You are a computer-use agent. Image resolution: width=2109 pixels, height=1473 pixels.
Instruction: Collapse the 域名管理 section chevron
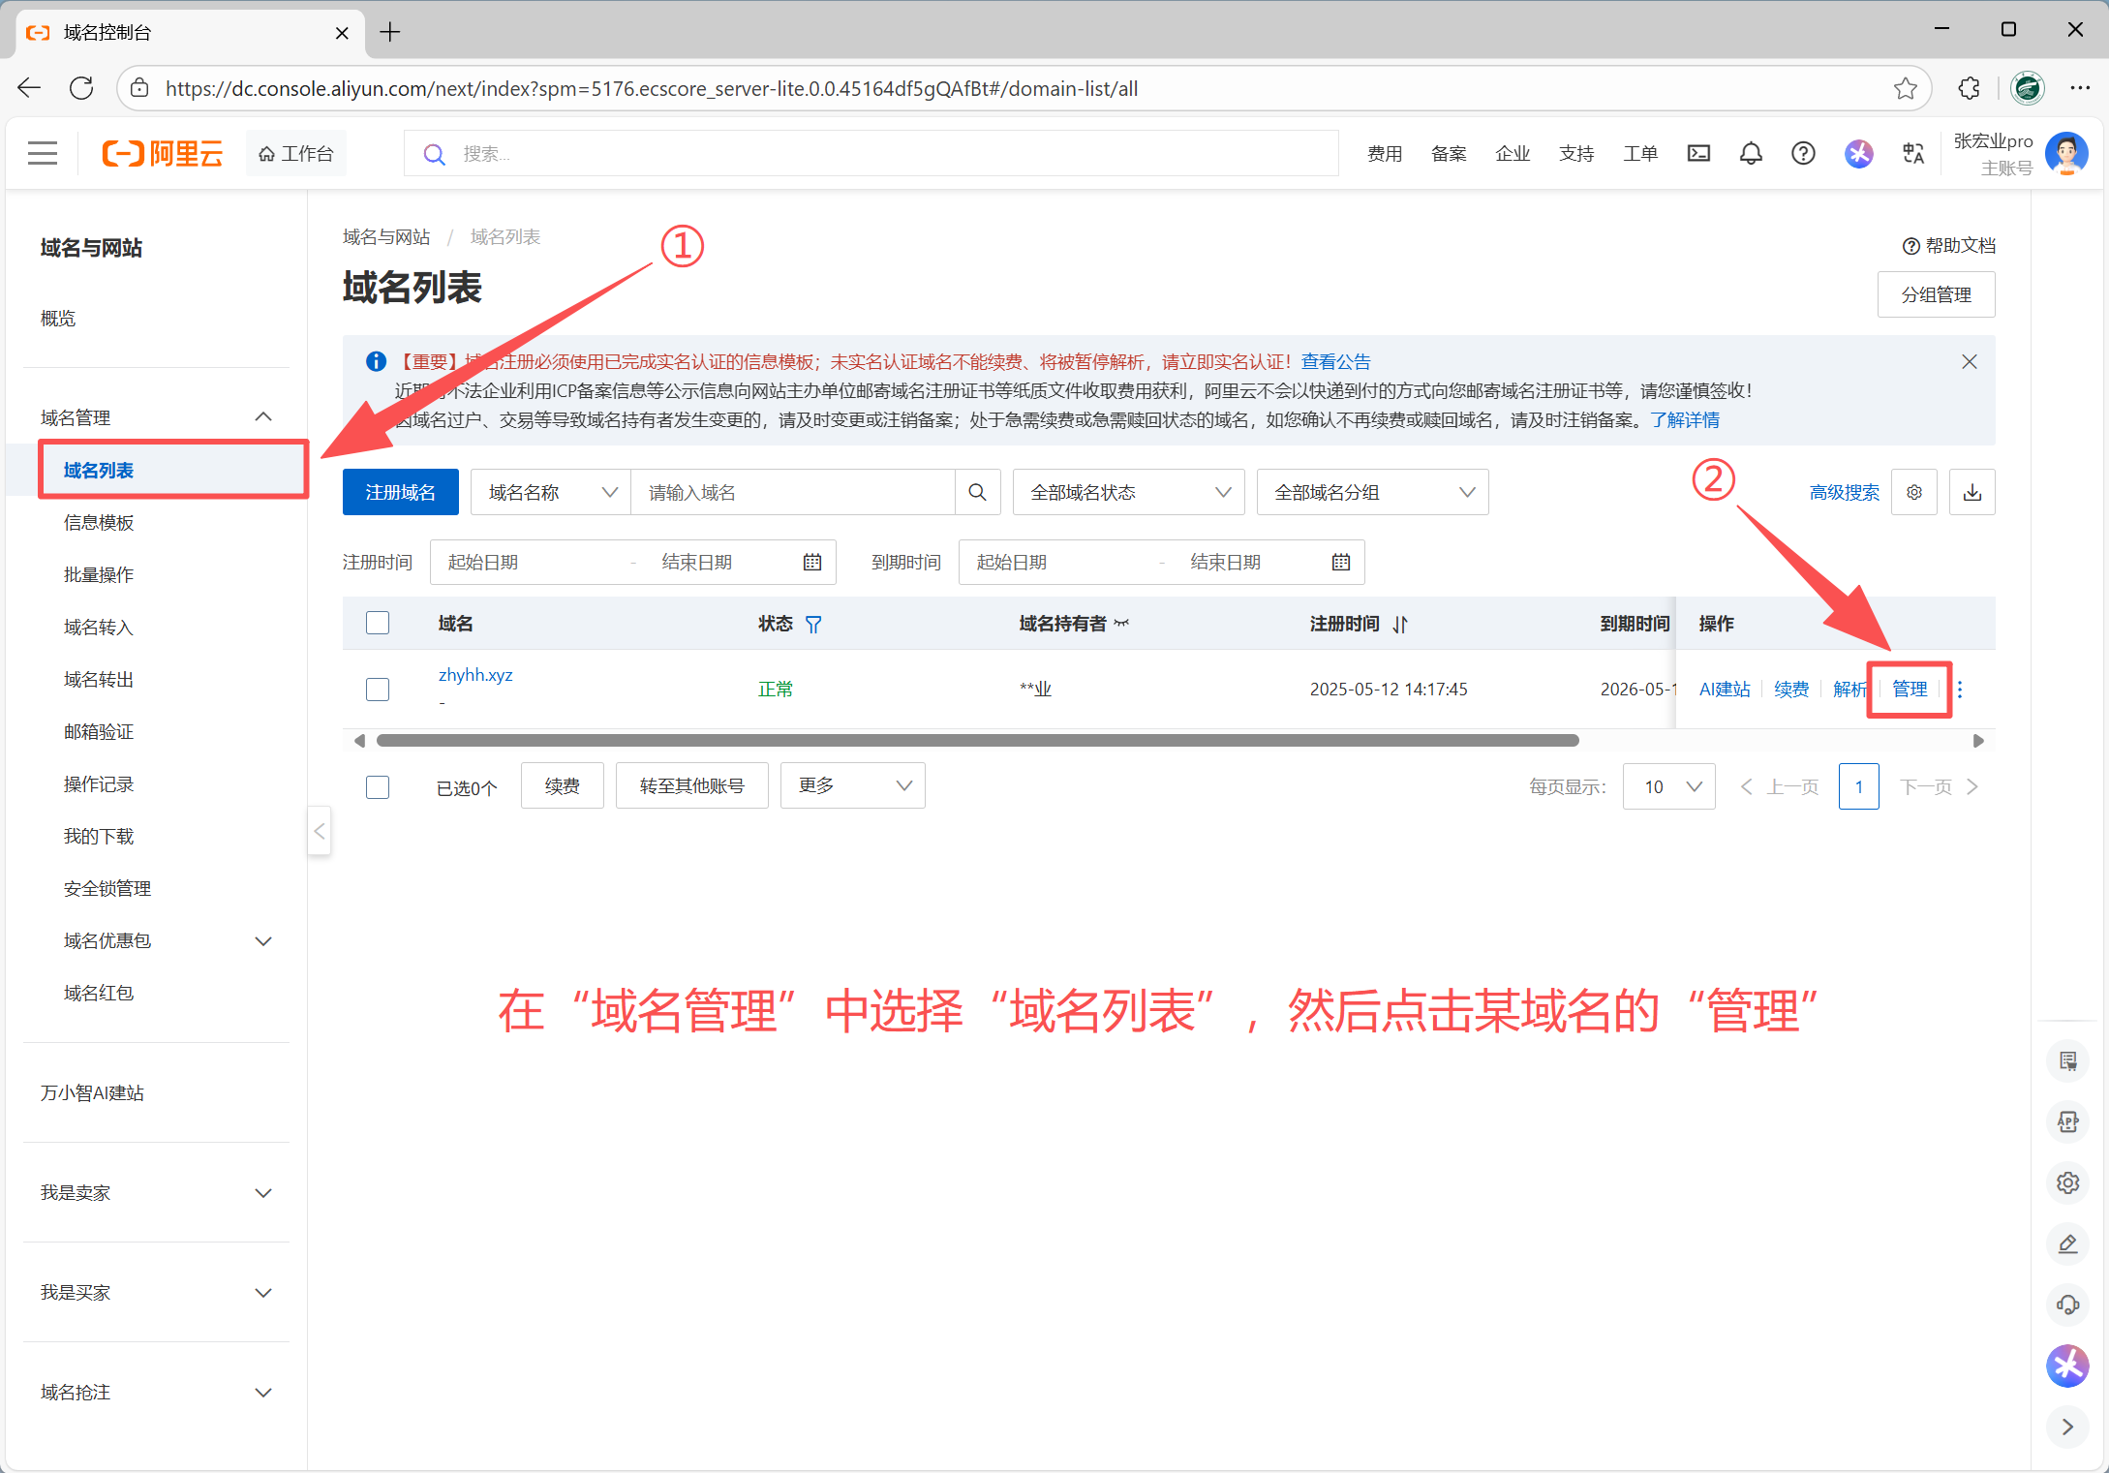(x=263, y=416)
